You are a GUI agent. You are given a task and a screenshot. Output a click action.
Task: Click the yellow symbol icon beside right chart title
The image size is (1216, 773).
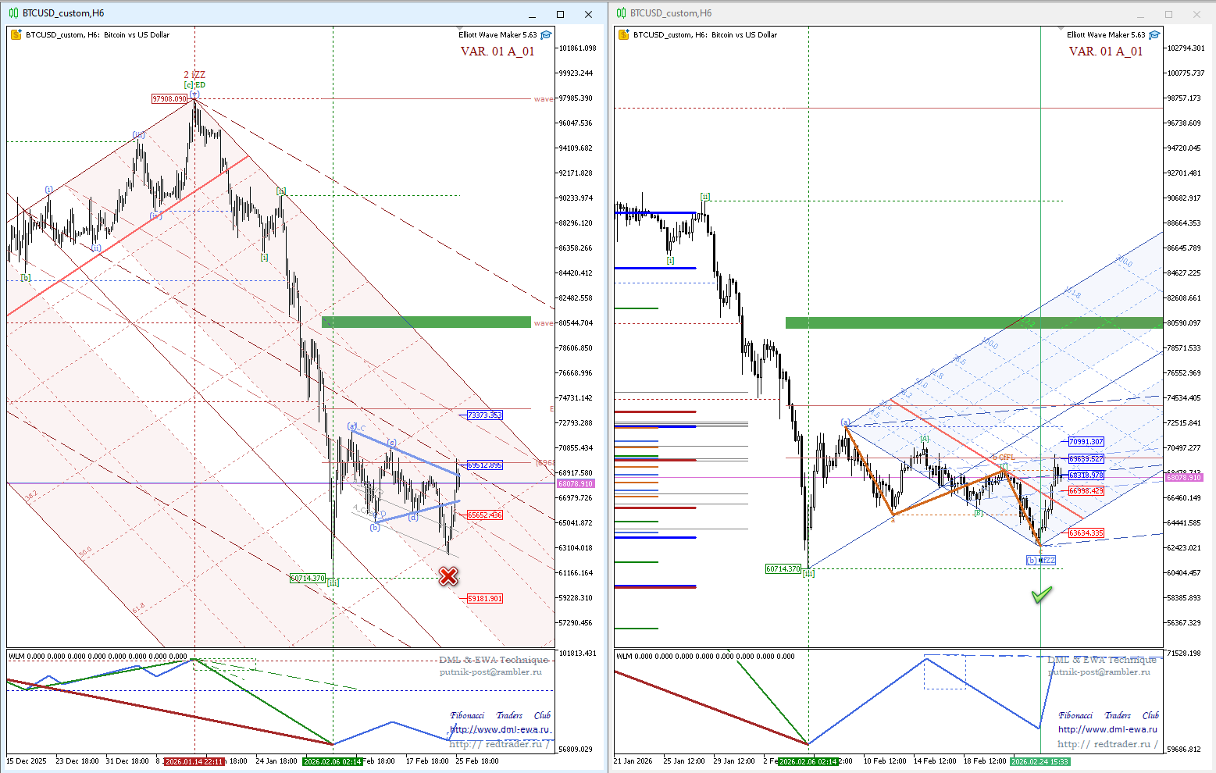click(x=623, y=34)
